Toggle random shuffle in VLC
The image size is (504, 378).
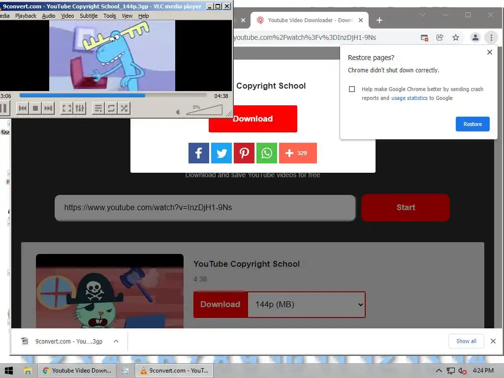tap(124, 108)
